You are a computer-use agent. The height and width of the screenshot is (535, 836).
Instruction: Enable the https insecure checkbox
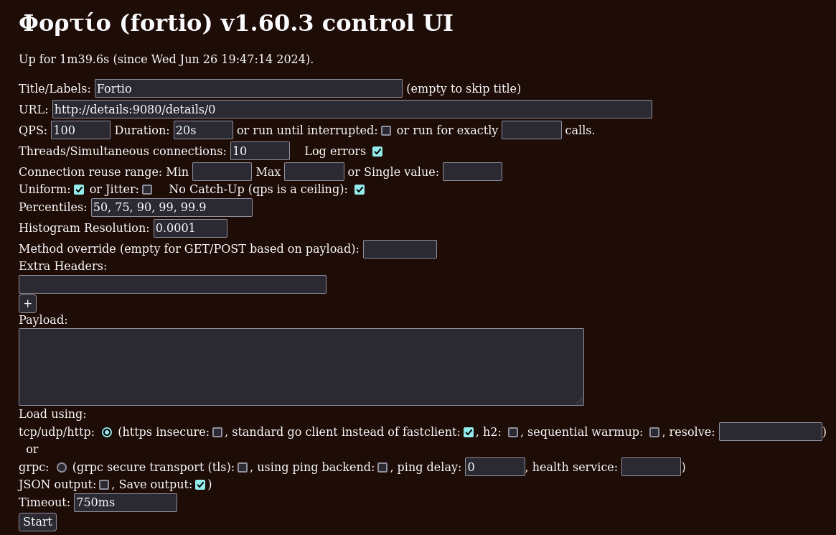point(217,432)
